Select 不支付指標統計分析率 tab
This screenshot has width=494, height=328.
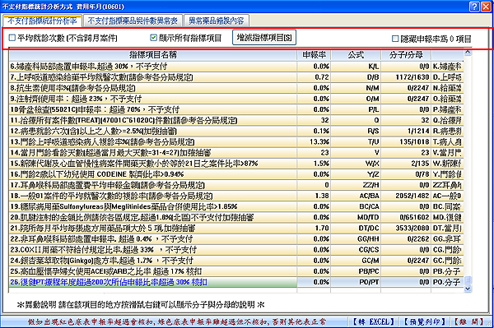click(42, 21)
